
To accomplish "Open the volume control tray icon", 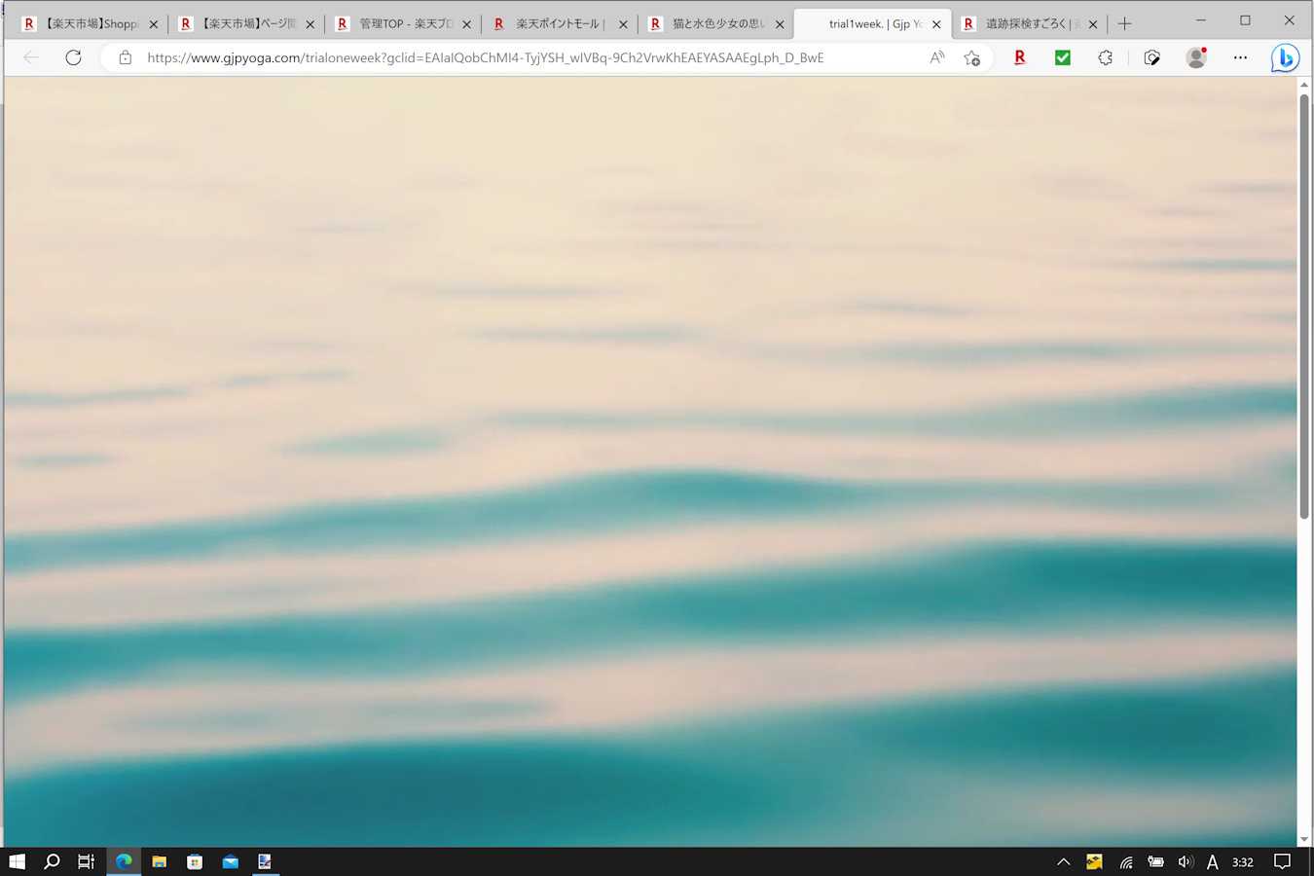I will click(1186, 861).
